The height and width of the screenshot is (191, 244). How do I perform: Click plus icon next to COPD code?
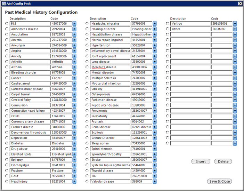tap(74, 116)
